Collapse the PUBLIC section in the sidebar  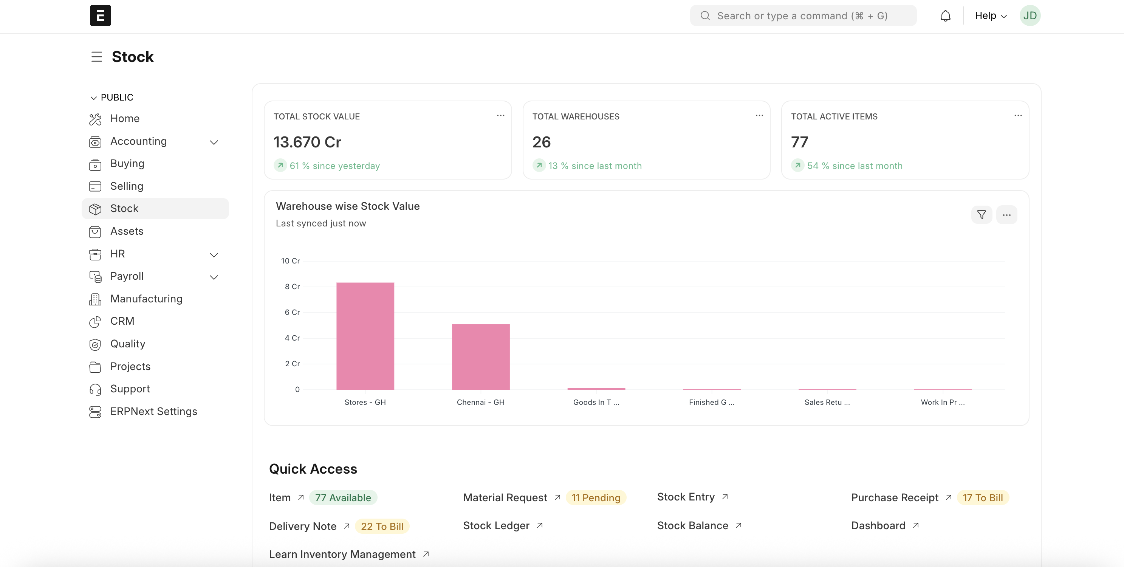pyautogui.click(x=93, y=97)
